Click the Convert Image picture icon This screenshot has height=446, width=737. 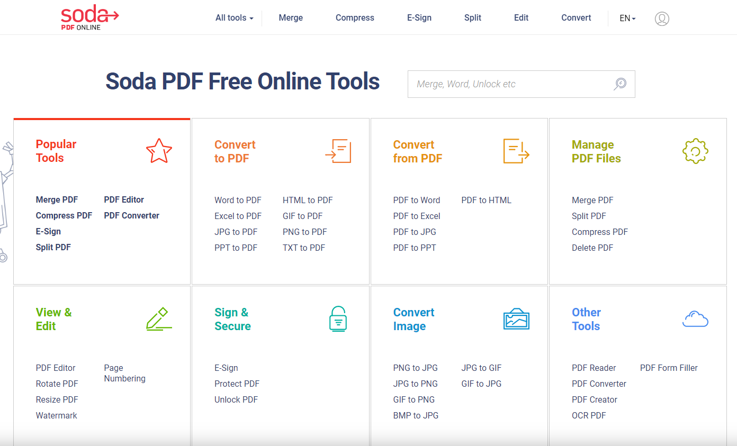(x=516, y=318)
